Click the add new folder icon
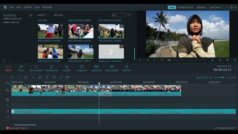Viewport: 238px width, 134px height. (x=4, y=61)
